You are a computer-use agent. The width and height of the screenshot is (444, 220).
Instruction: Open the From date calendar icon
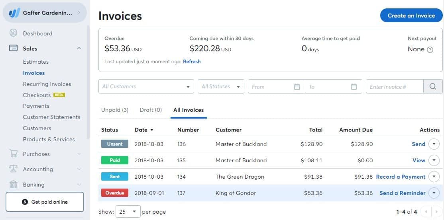(x=297, y=87)
